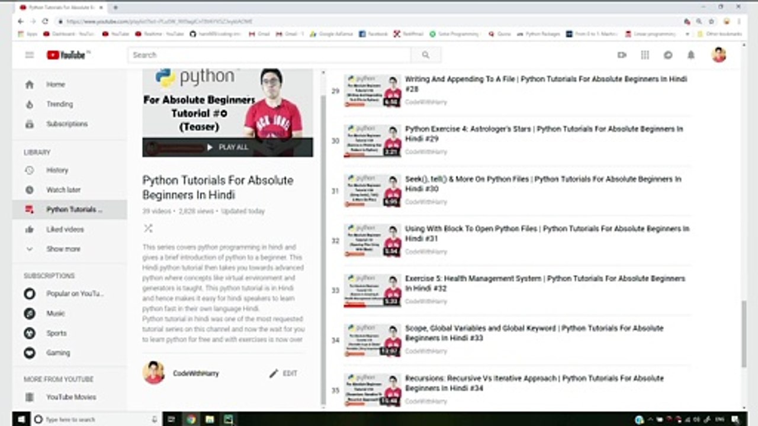Open video Scope, Global Variables #33

tap(534, 333)
